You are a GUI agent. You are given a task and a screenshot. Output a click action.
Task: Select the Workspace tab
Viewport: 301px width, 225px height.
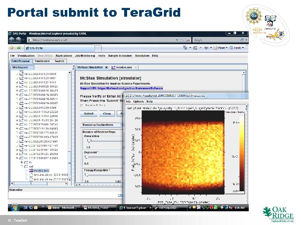[x=22, y=67]
